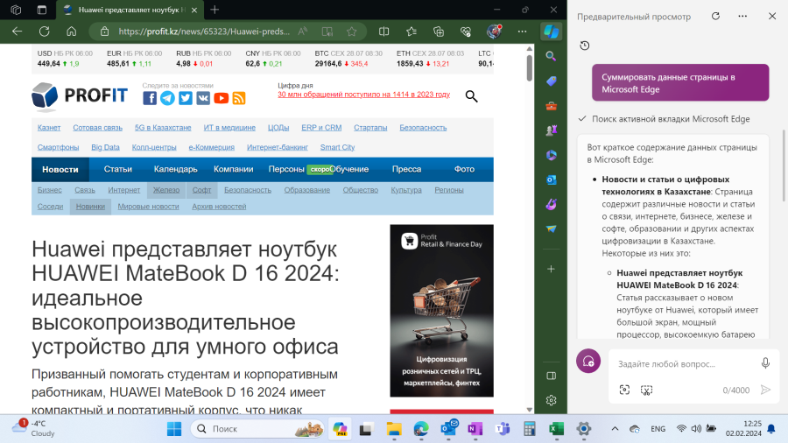Open immersive reader icon in address bar
The width and height of the screenshot is (788, 443).
(x=327, y=32)
